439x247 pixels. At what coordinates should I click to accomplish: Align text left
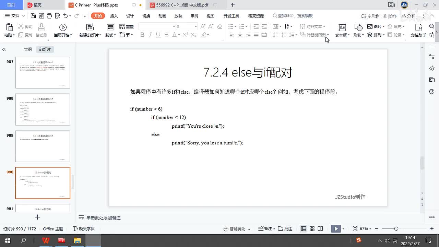pos(232,35)
